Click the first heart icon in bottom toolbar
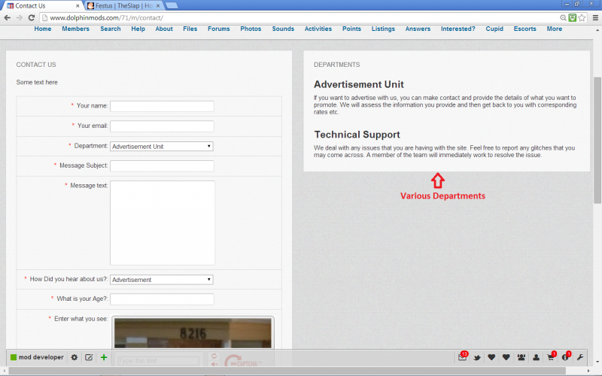Viewport: 602px width, 376px height. pyautogui.click(x=491, y=357)
